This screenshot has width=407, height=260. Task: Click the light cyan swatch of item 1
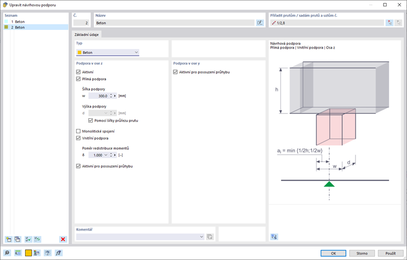6,21
